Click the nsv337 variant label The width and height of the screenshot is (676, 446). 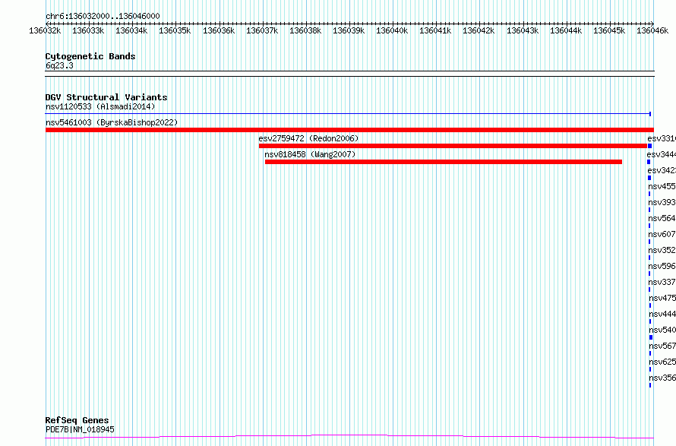662,282
